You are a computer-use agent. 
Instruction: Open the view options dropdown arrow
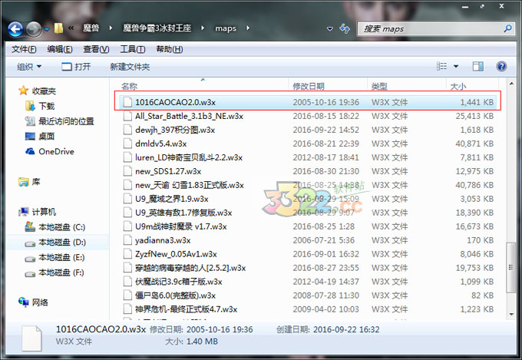(x=456, y=67)
